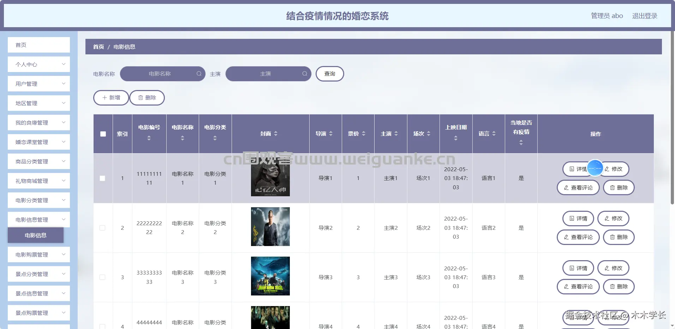Sort by 电影名称 column arrows
Image resolution: width=675 pixels, height=329 pixels.
[183, 138]
